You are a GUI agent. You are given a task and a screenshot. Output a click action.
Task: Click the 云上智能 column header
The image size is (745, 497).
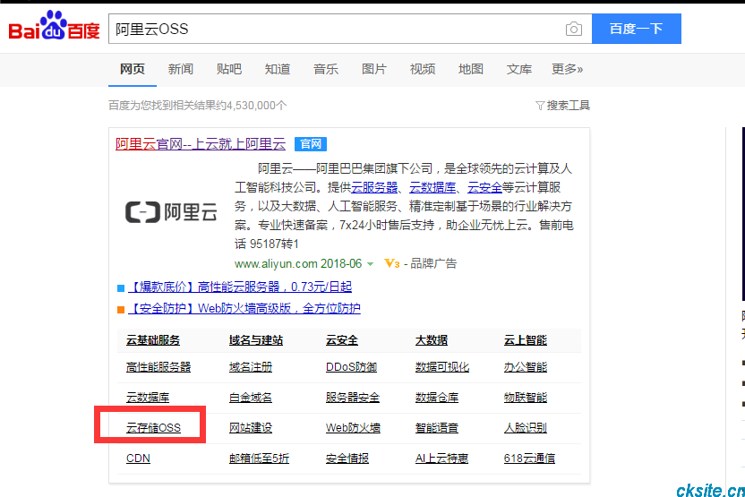point(526,340)
